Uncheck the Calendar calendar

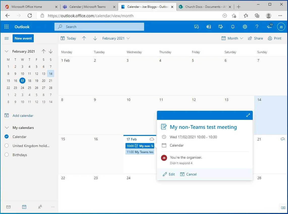tap(7, 136)
